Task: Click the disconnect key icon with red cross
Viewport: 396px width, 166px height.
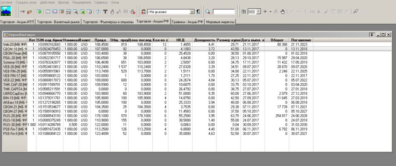Action: point(29,12)
